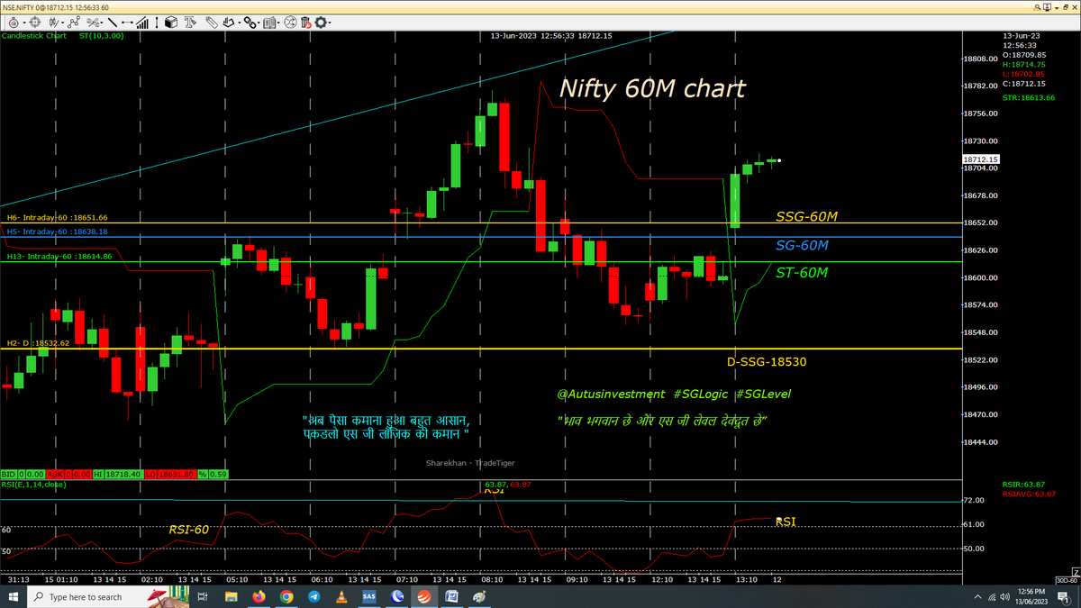Screen dimensions: 1081x608
Task: Launch Google Chrome from taskbar
Action: pos(286,596)
